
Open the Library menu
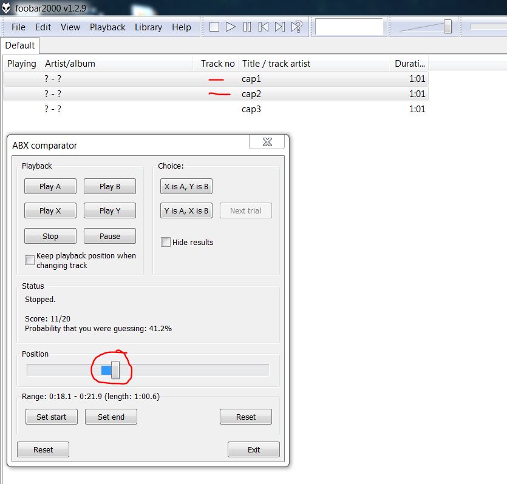click(148, 27)
